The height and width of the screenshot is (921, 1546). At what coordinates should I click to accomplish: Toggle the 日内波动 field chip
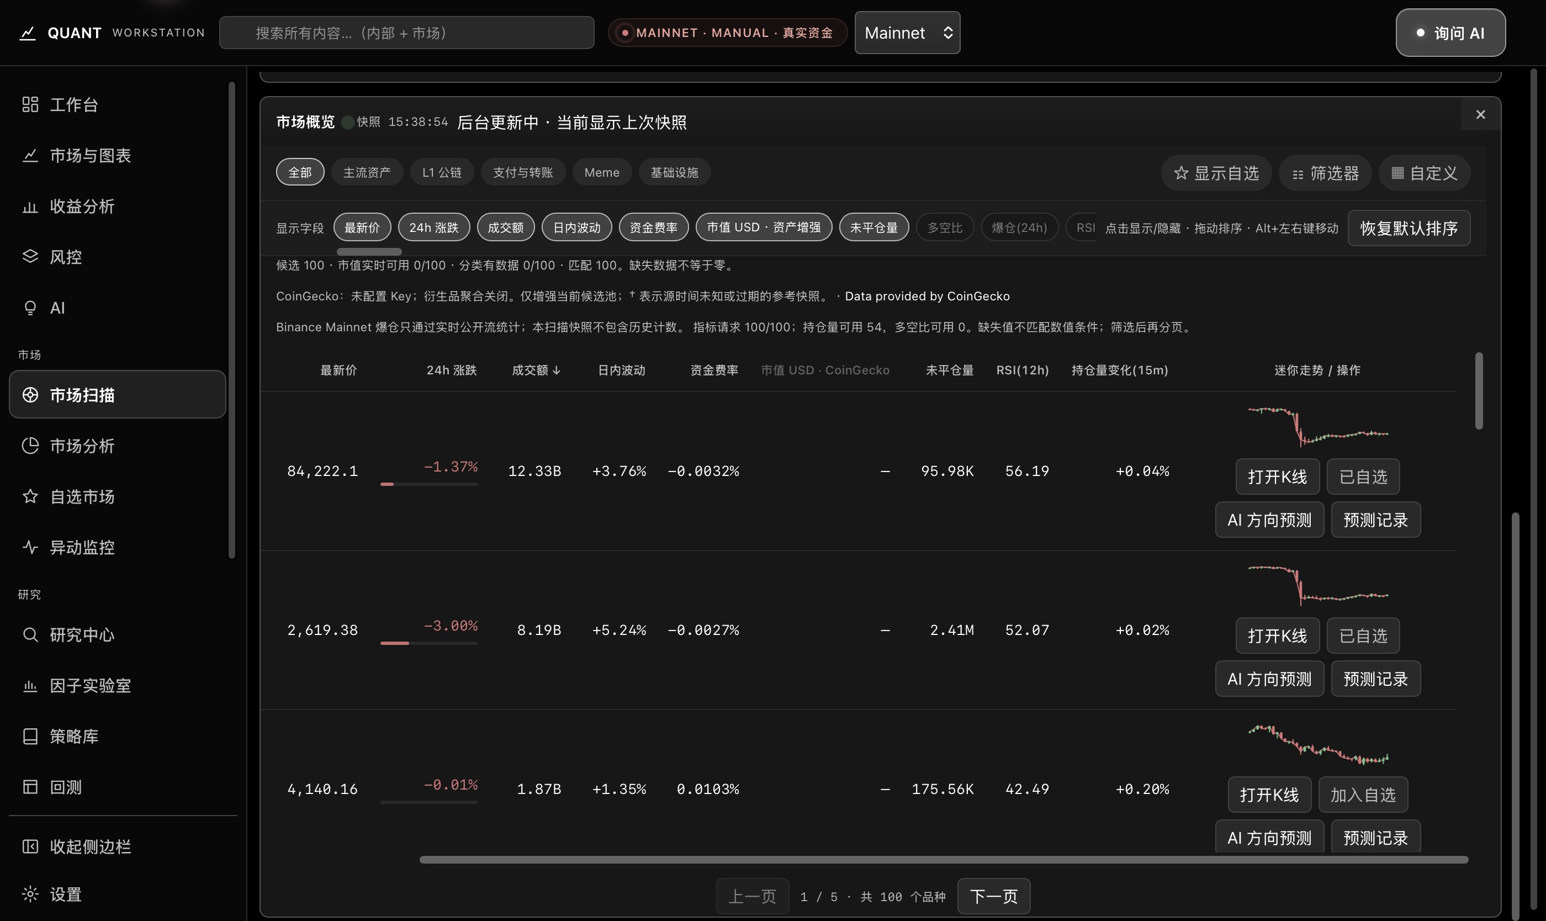[x=576, y=227]
